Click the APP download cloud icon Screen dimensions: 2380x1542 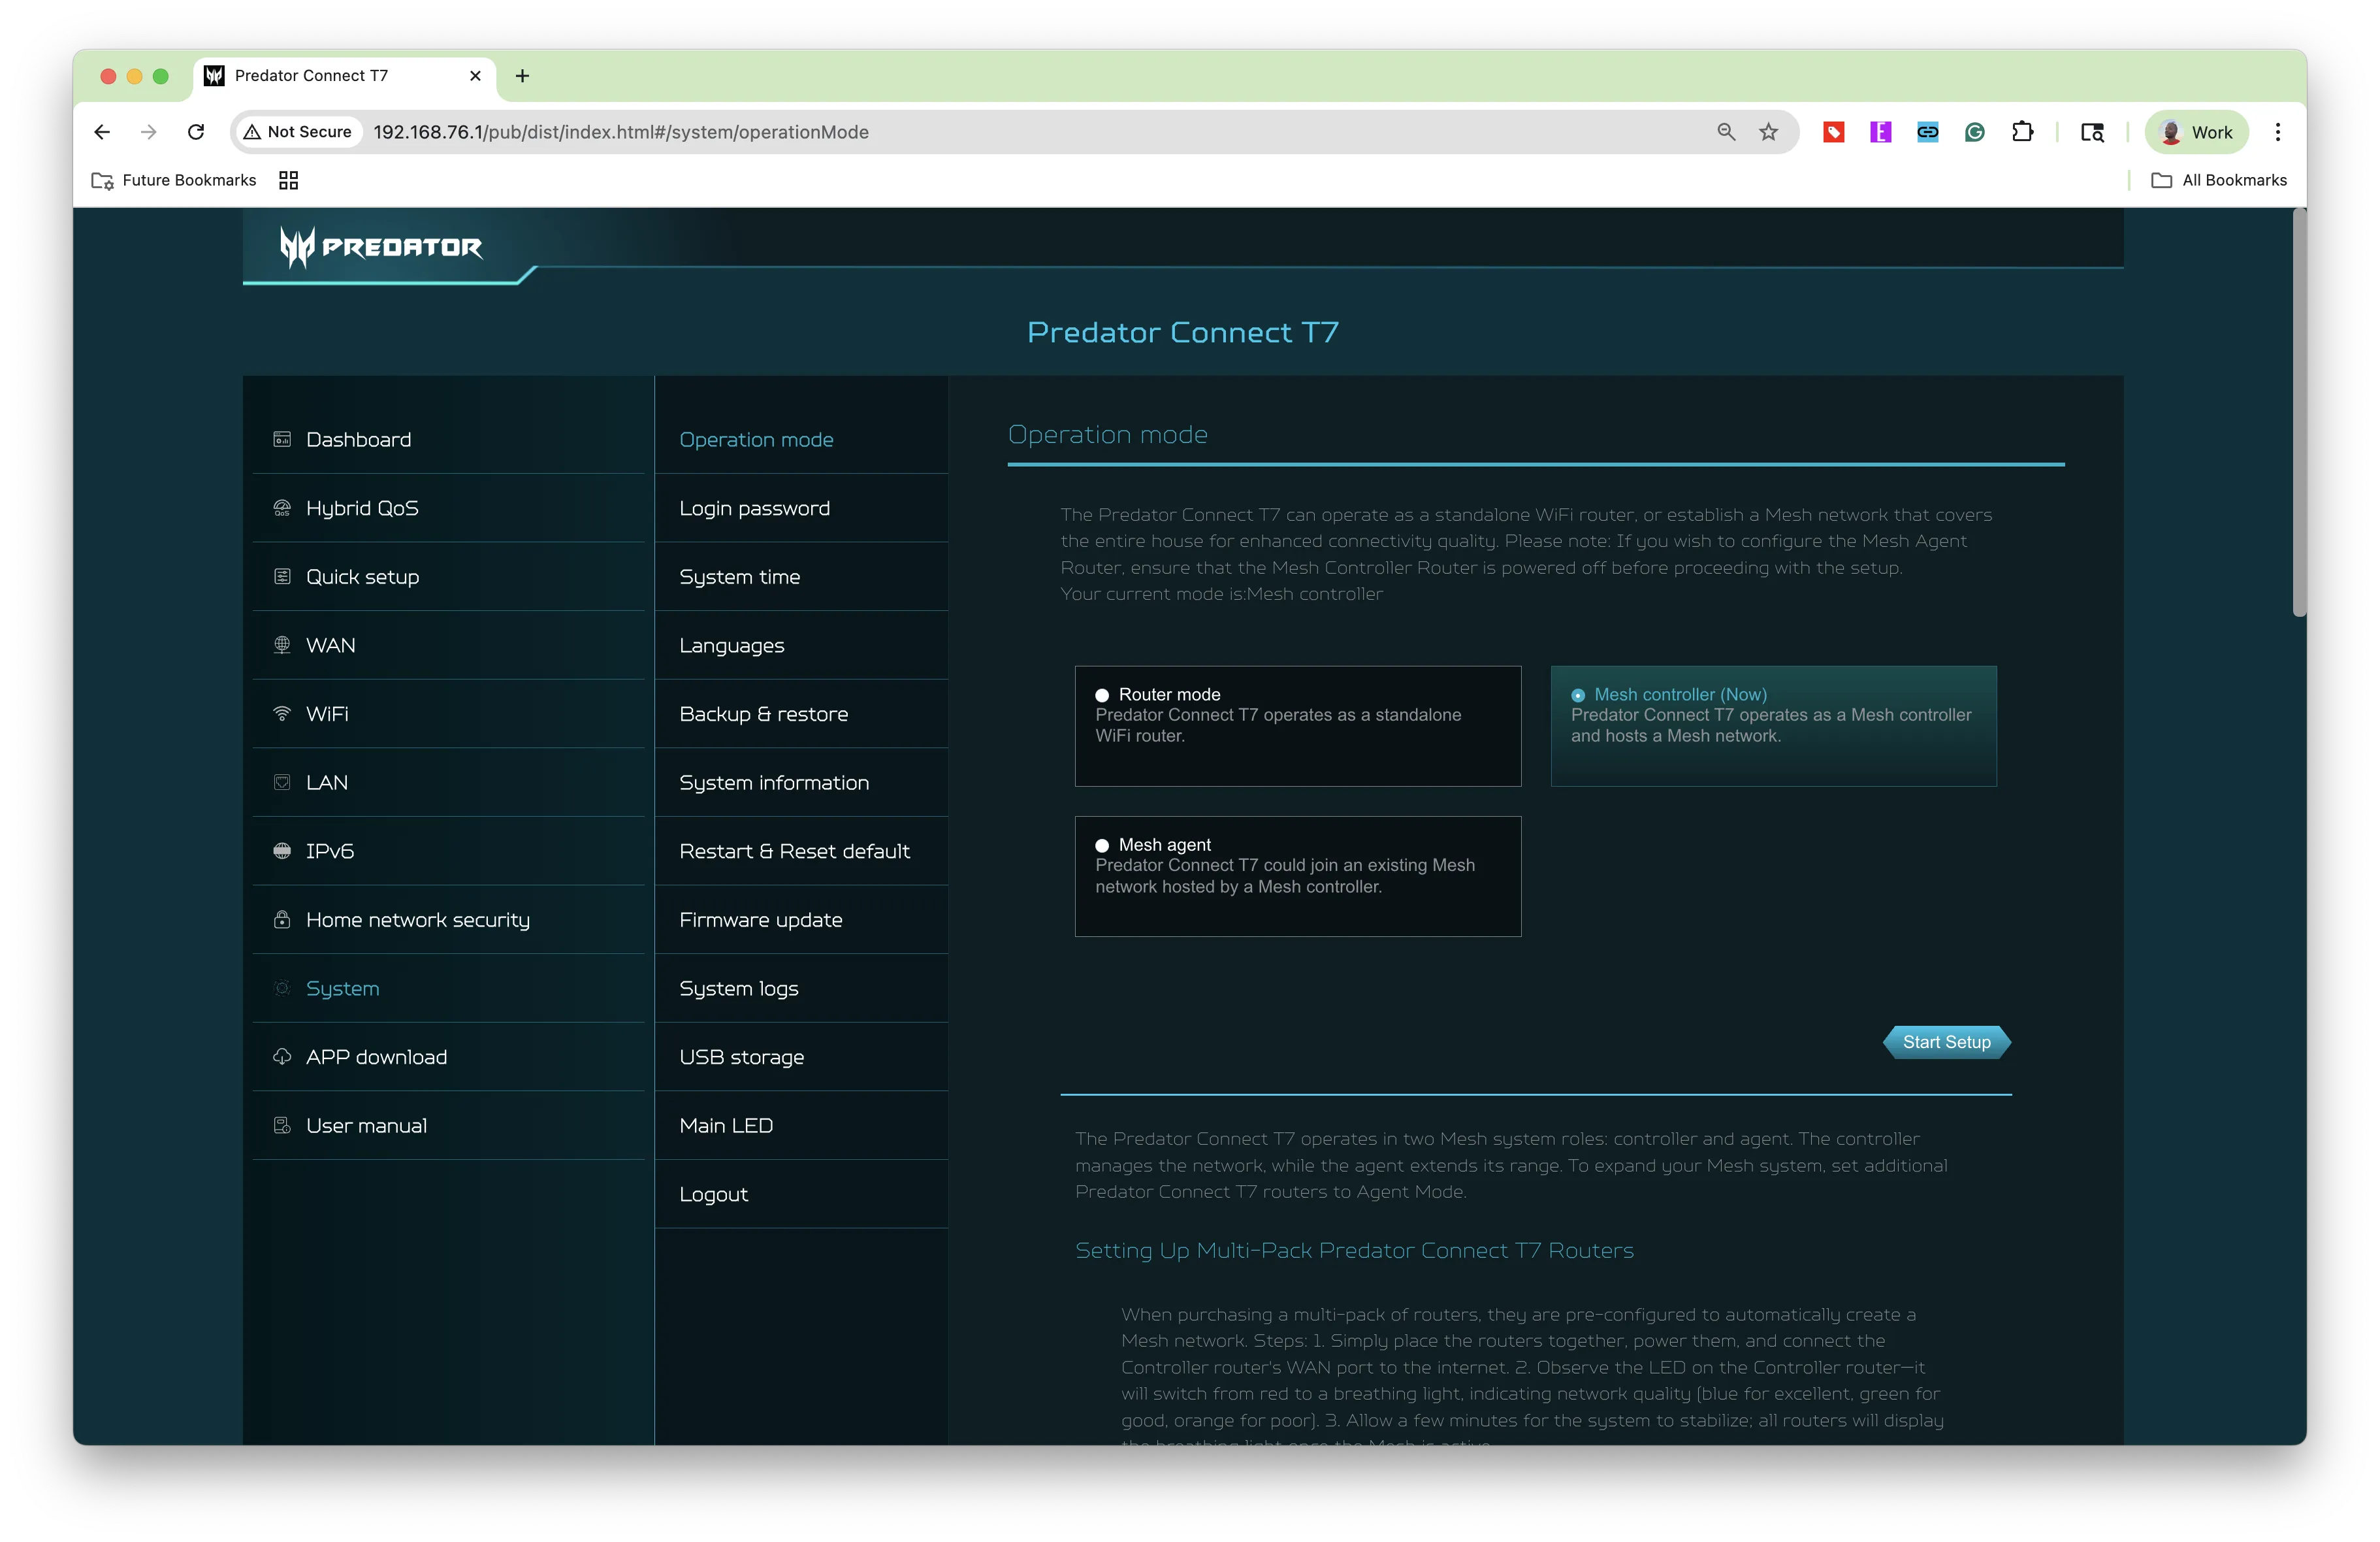point(282,1057)
